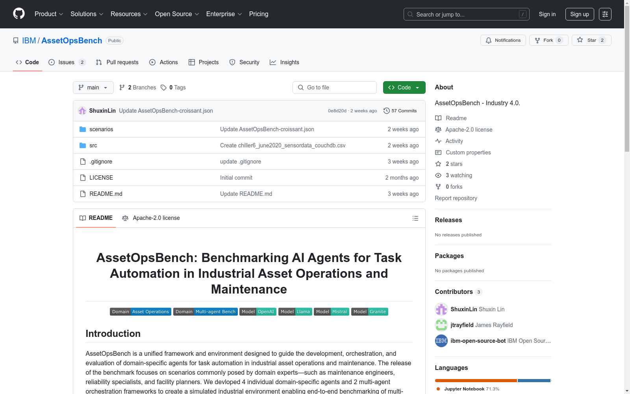Screen dimensions: 630x394
Task: Open the appearance settings icon button
Action: point(605,14)
